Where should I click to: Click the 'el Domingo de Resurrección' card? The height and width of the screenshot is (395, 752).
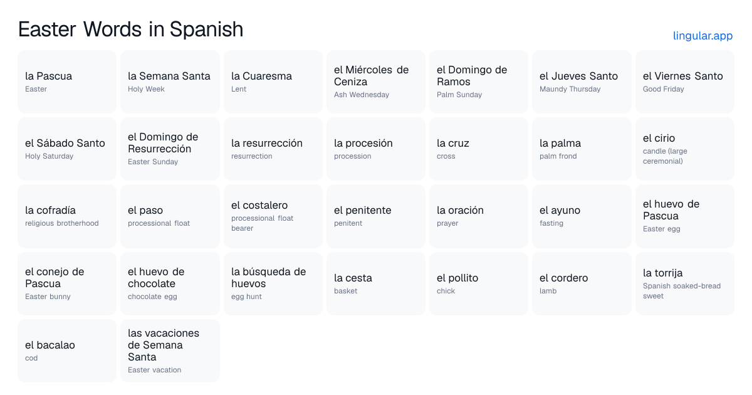click(x=170, y=149)
